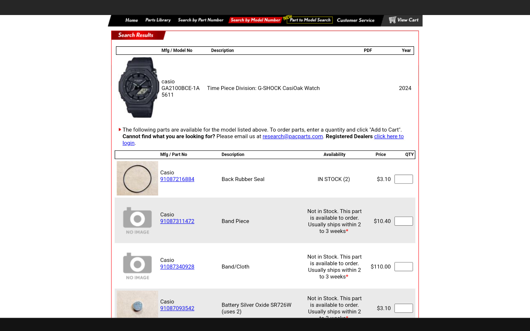The width and height of the screenshot is (530, 331).
Task: Open the Parts Library menu
Action: 158,20
